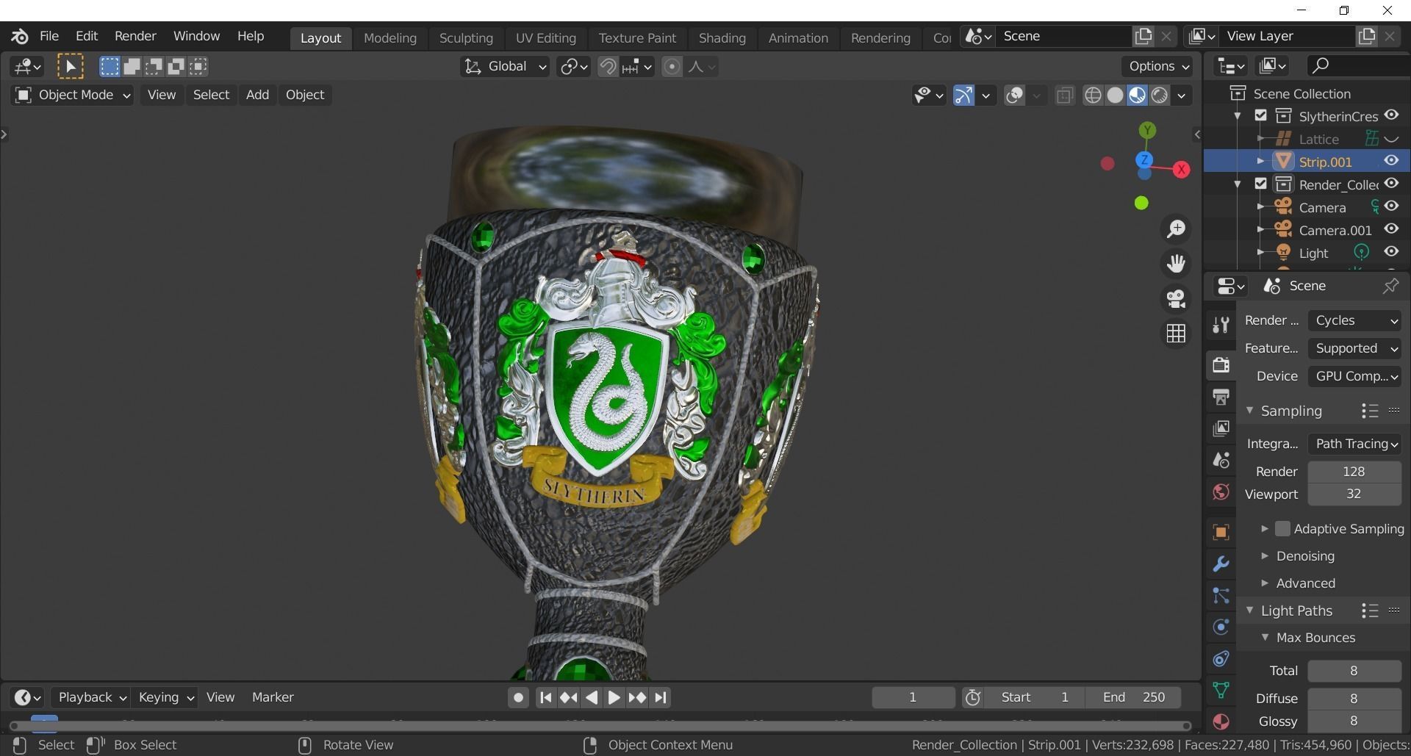Switch to the Shading workspace tab
Viewport: 1411px width, 756px height.
click(722, 37)
